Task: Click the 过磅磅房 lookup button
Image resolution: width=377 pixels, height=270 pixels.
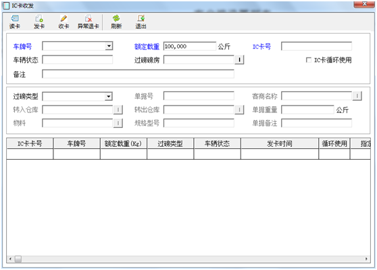Action: tap(239, 60)
